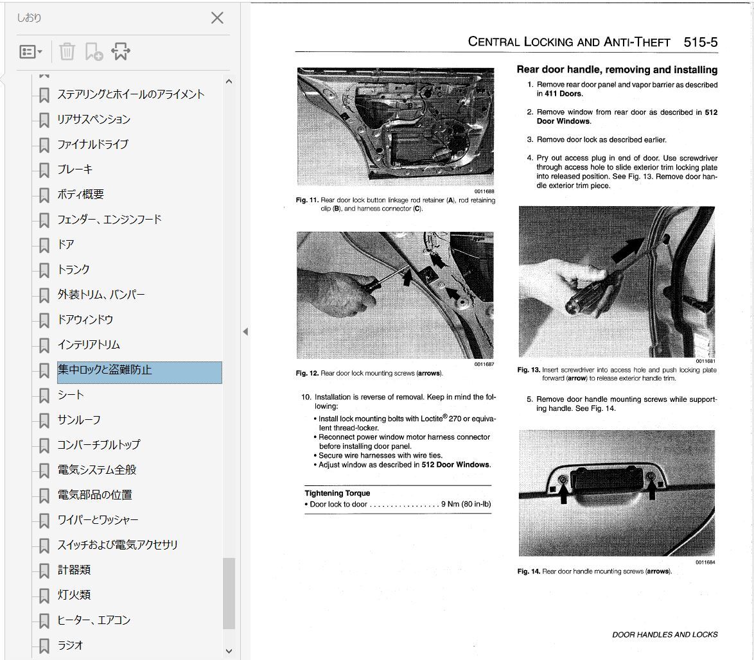
Task: Go to the ラジオ bookmark
Action: pyautogui.click(x=70, y=645)
